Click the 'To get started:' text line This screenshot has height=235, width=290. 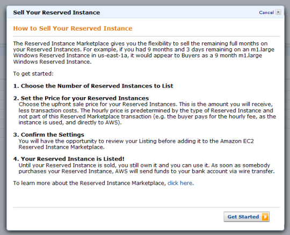click(33, 74)
